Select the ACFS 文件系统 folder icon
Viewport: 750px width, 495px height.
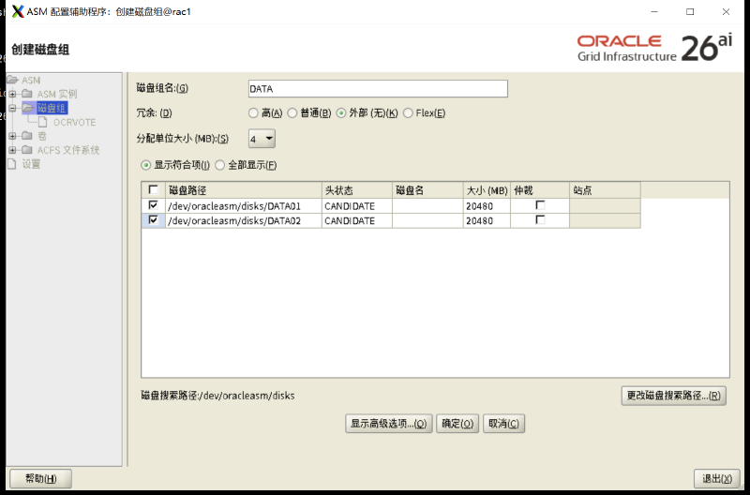tap(27, 150)
